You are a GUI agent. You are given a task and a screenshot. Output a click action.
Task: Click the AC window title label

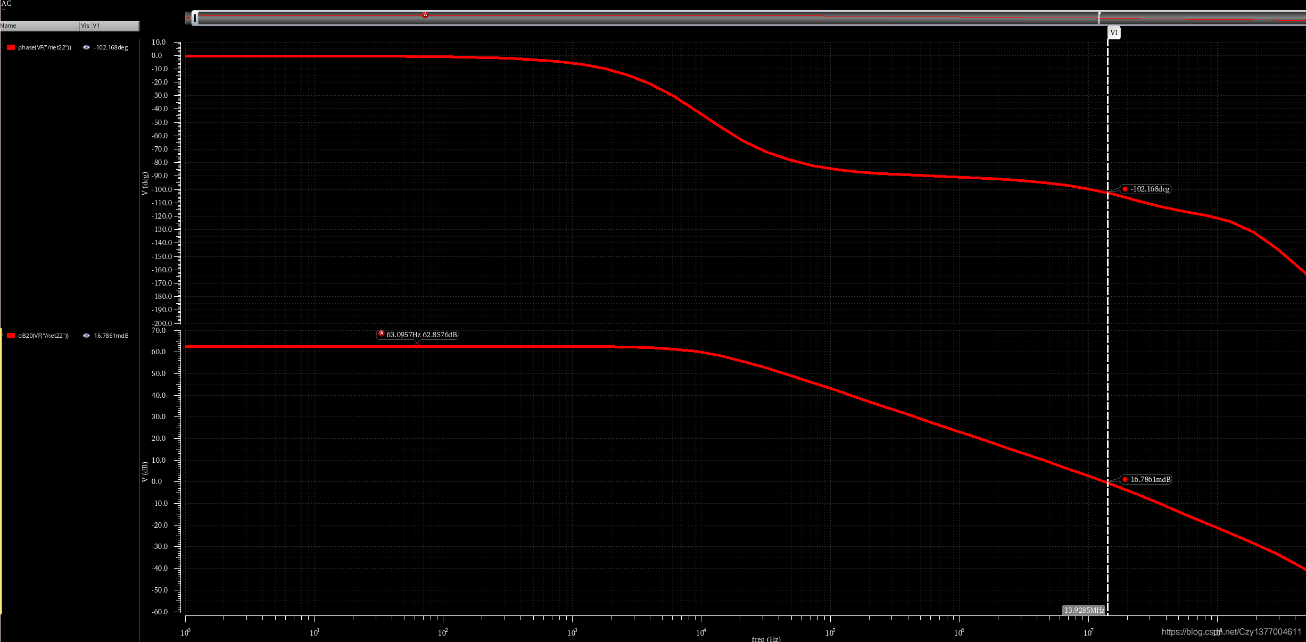click(x=6, y=4)
